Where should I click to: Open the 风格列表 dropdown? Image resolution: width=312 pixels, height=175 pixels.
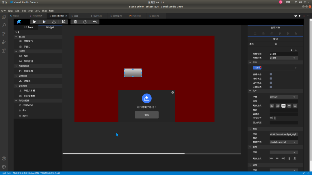[284, 58]
